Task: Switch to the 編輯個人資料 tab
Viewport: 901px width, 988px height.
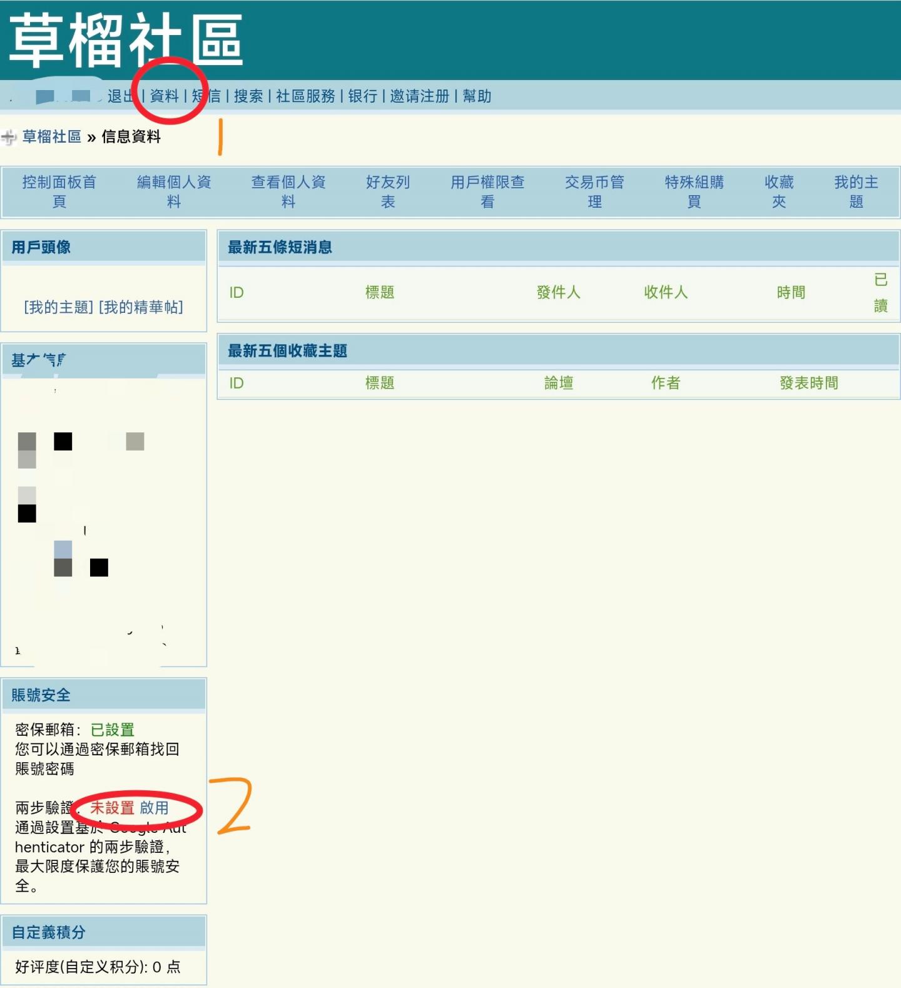Action: tap(174, 191)
